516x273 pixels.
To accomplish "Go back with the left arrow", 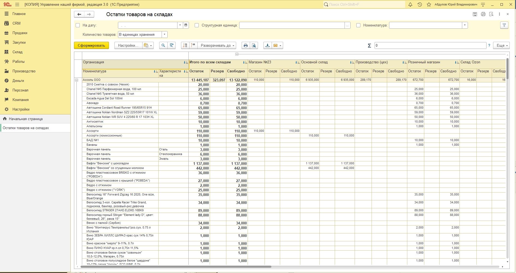I will pos(79,14).
